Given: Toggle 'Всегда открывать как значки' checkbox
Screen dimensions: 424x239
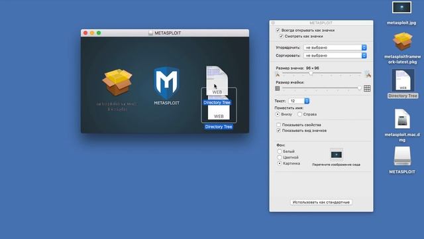Looking at the screenshot, I should click(278, 30).
